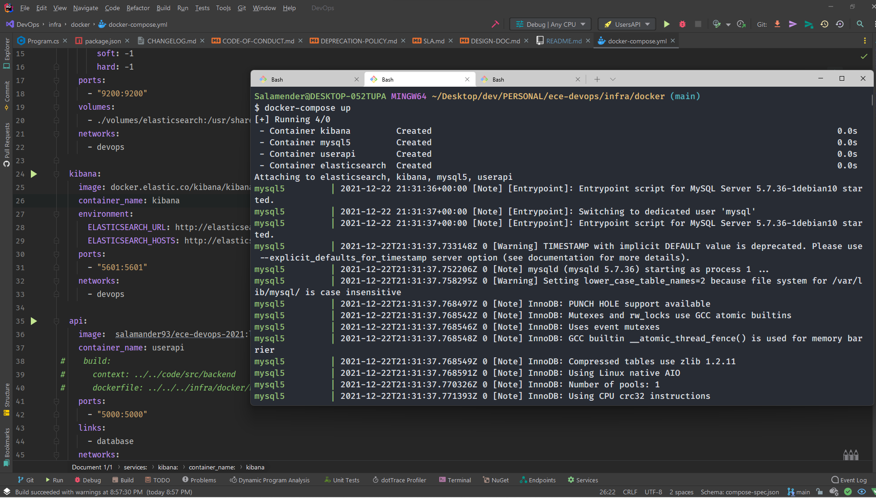The width and height of the screenshot is (876, 498).
Task: Toggle the tool windows quick-access icon
Action: pos(7,492)
